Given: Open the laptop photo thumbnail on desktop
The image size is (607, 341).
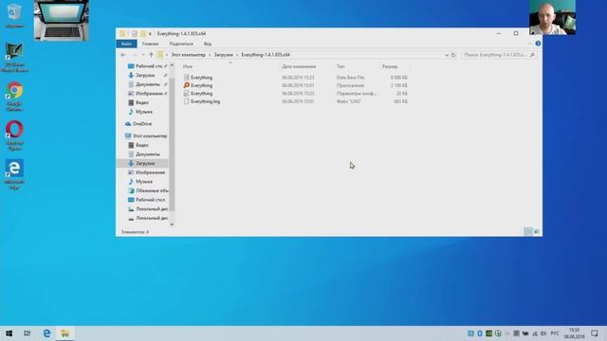Looking at the screenshot, I should [61, 20].
